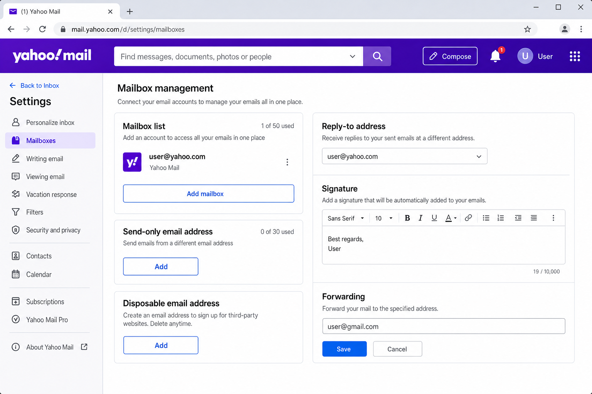Click the '19 / 10,000' character count
This screenshot has height=394, width=592.
click(x=546, y=272)
